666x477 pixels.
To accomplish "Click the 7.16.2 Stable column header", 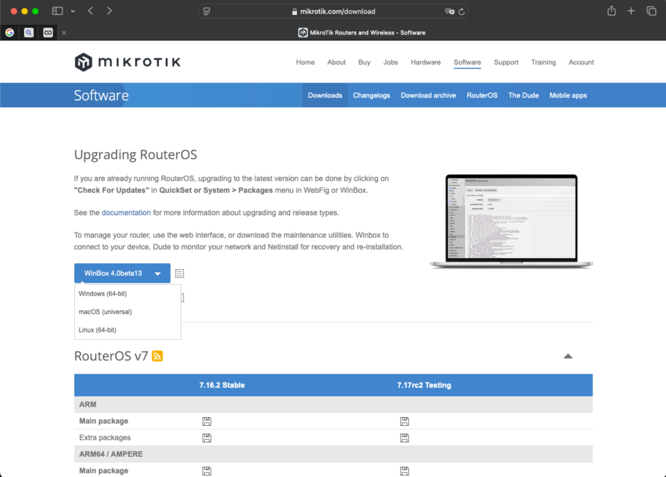I will coord(222,385).
